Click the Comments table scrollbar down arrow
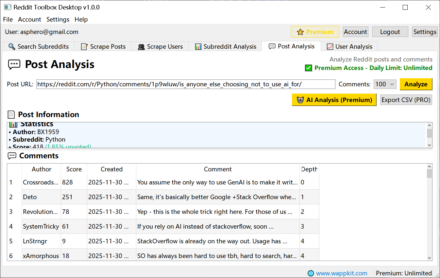This screenshot has width=440, height=278. point(429,258)
